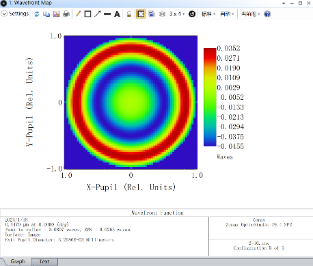Select the arrow annotation tool

click(x=98, y=14)
